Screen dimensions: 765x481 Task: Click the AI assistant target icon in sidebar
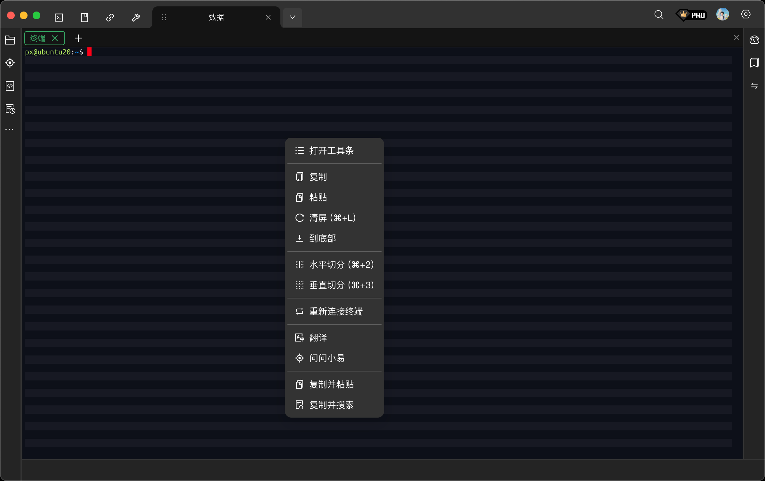click(x=10, y=63)
